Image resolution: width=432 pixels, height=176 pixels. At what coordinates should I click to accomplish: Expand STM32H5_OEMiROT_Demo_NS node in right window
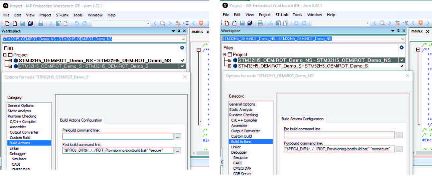pyautogui.click(x=230, y=60)
